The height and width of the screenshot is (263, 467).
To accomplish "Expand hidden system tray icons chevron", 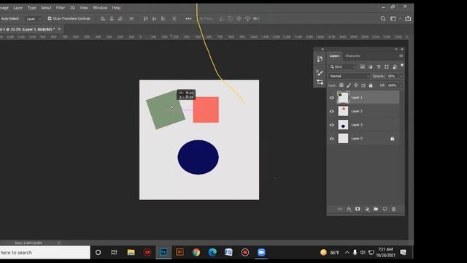I will click(x=347, y=253).
